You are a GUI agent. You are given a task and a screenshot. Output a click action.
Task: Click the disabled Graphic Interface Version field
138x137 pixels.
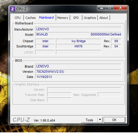click(x=84, y=90)
